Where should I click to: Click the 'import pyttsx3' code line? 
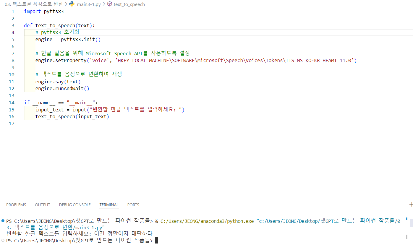point(44,12)
